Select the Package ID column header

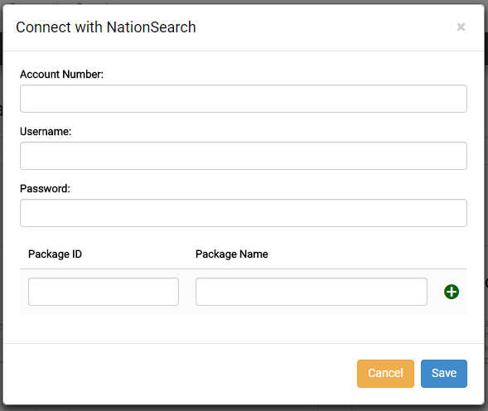pos(55,254)
